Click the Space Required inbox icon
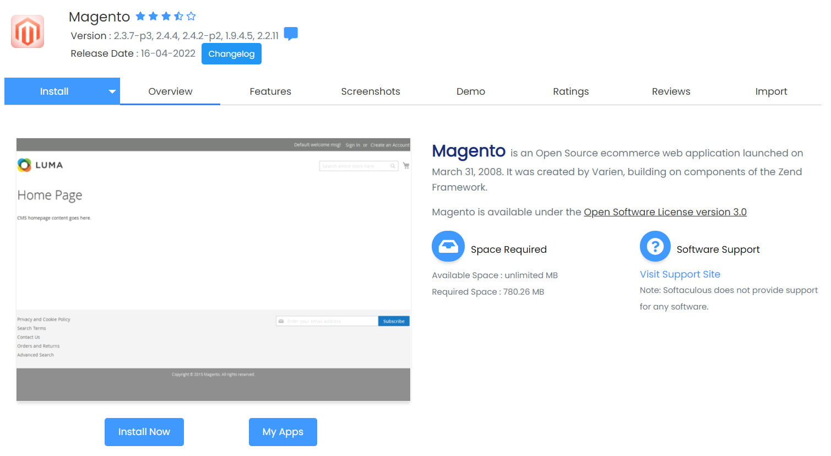Viewport: 831px width, 456px height. (x=448, y=247)
